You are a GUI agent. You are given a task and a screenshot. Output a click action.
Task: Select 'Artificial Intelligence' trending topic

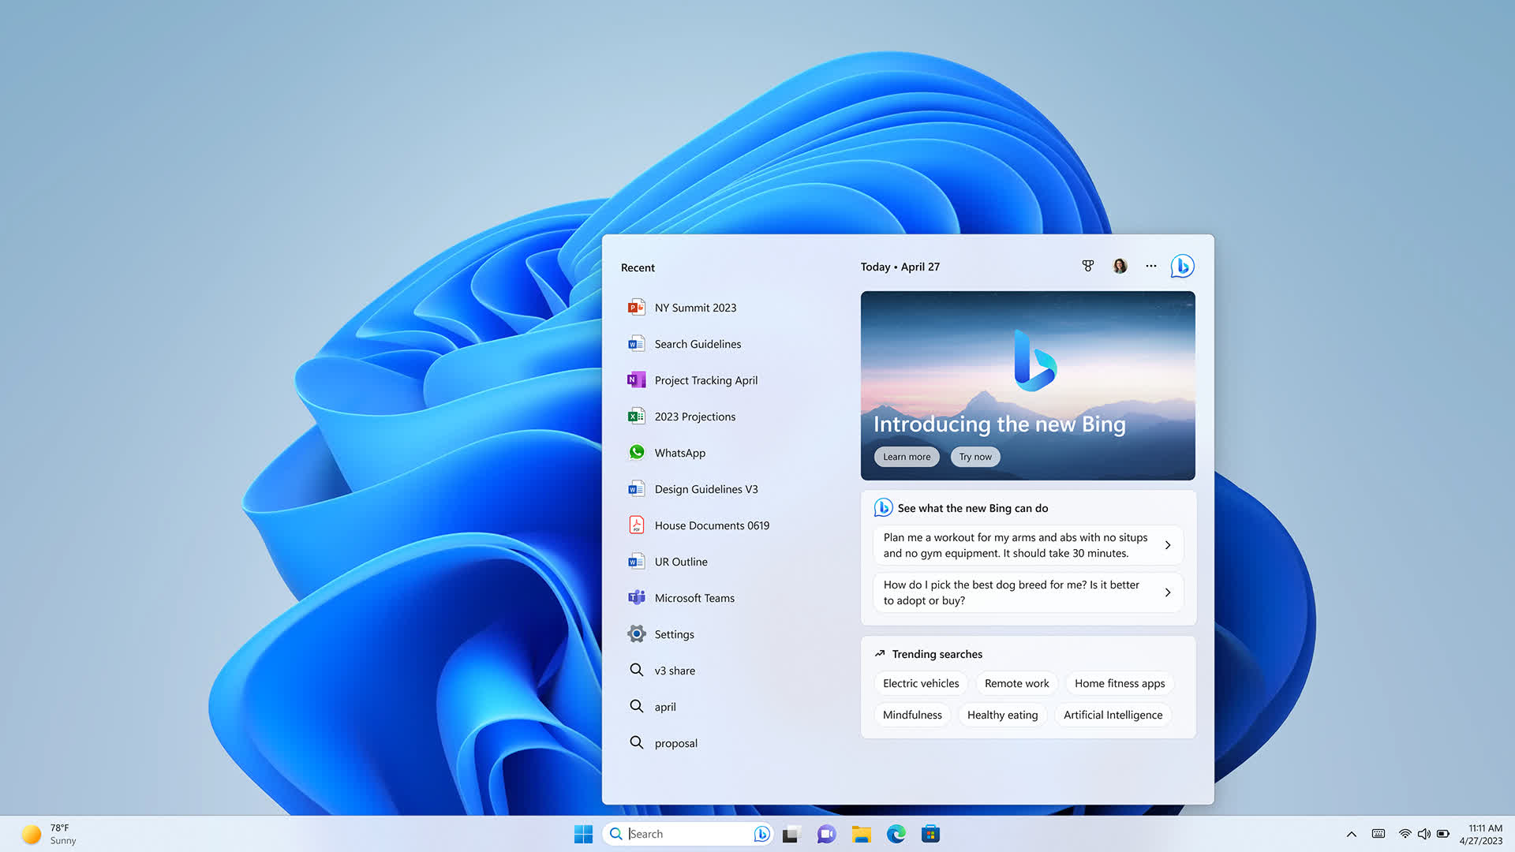[x=1113, y=715]
